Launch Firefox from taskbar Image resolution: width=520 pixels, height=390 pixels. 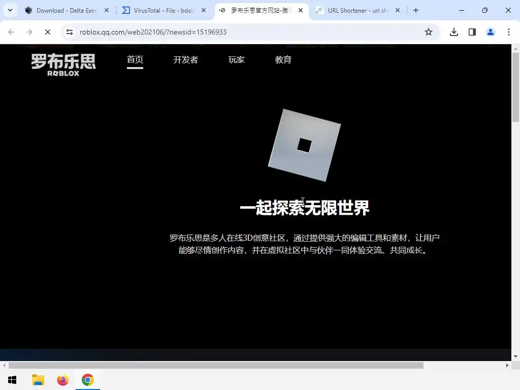tap(62, 380)
